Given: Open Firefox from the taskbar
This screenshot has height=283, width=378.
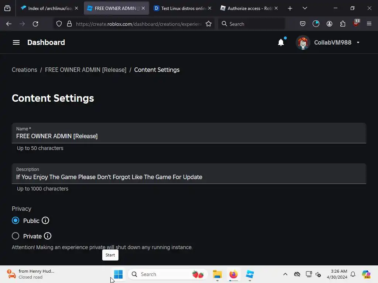Looking at the screenshot, I should point(233,274).
